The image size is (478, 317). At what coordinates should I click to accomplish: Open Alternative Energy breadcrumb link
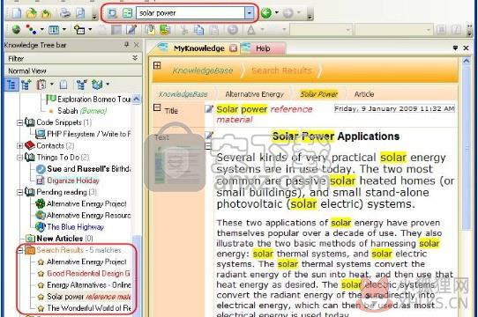pos(255,94)
